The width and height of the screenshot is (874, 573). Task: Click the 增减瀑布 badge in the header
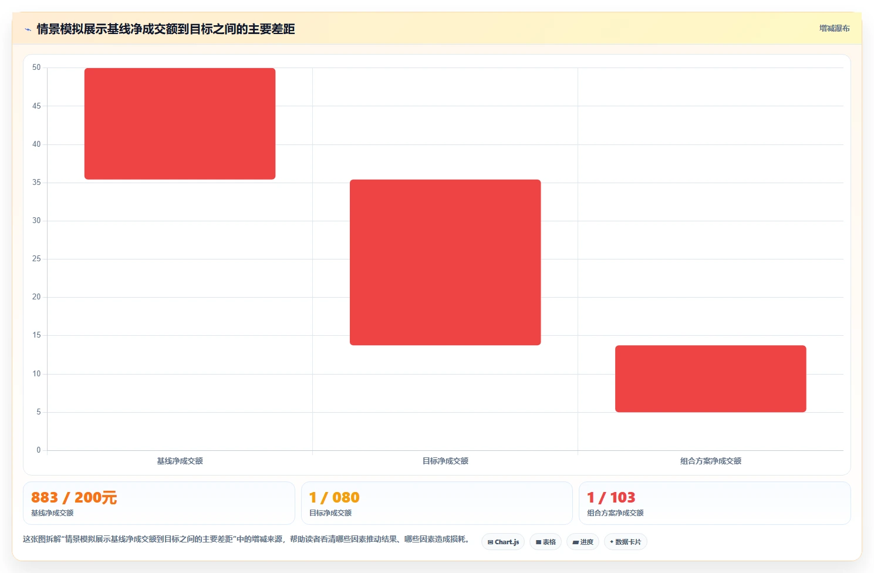pyautogui.click(x=834, y=28)
